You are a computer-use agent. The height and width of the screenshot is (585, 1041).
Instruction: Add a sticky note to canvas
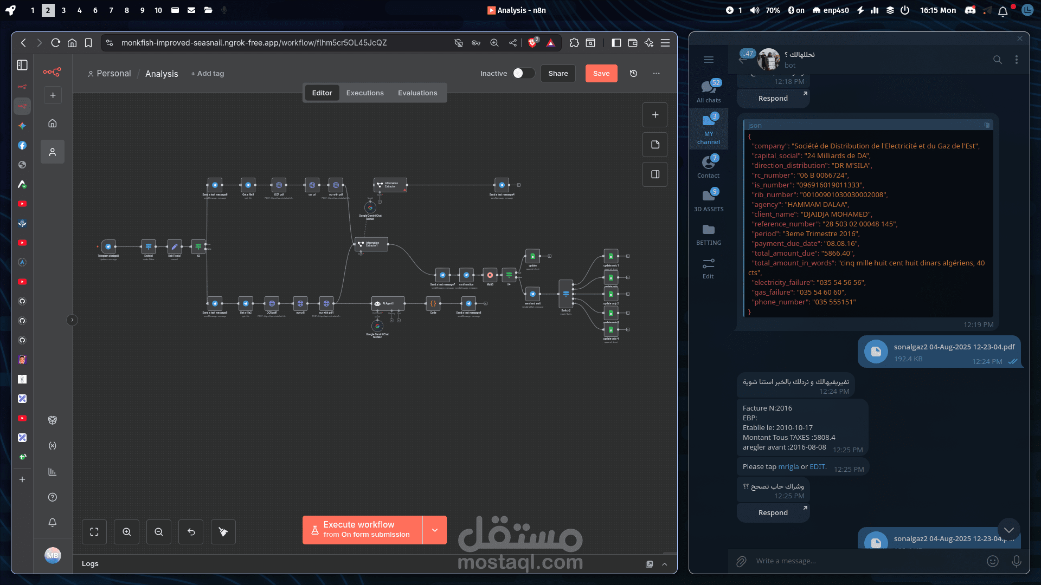[655, 145]
